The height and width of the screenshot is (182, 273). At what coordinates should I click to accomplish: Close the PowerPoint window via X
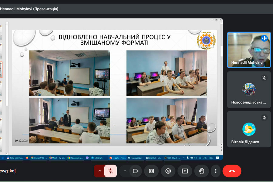click(221, 20)
